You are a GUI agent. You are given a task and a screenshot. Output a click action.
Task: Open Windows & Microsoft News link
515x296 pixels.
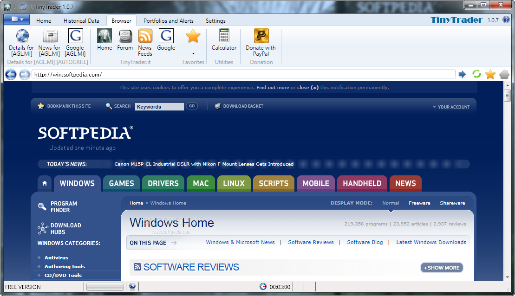tap(240, 242)
